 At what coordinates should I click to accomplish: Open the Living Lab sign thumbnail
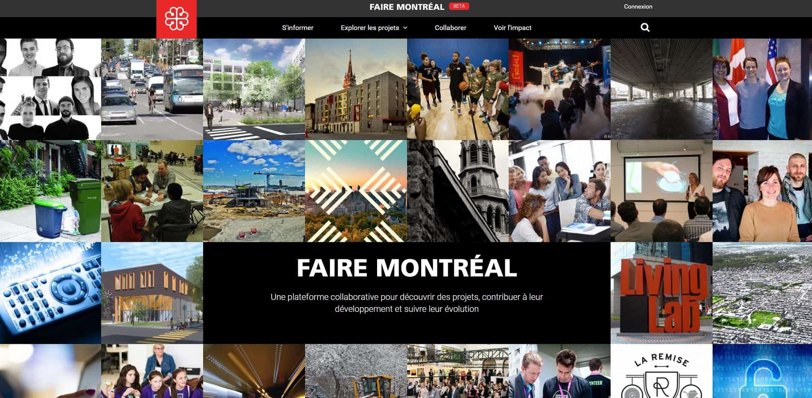pos(661,293)
